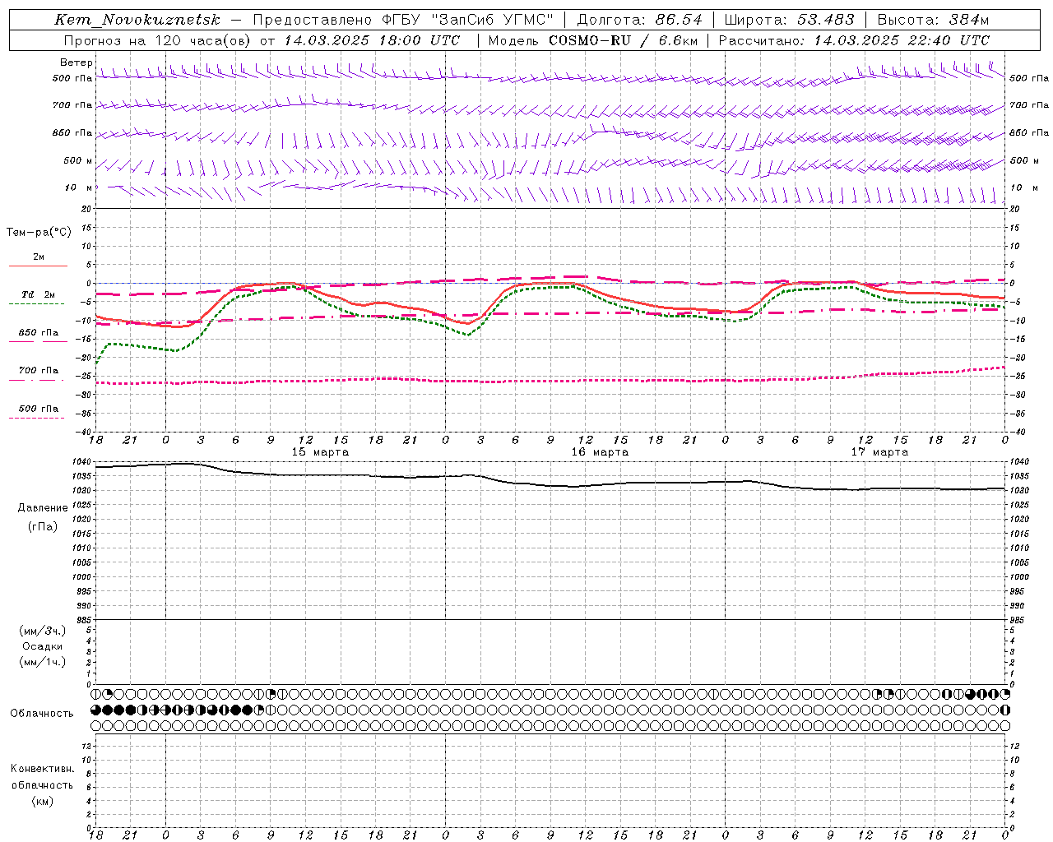Select the 'Предоставлено ФГБУ "ЗапСиб УГМС"' provider text
The width and height of the screenshot is (1053, 842).
(403, 20)
